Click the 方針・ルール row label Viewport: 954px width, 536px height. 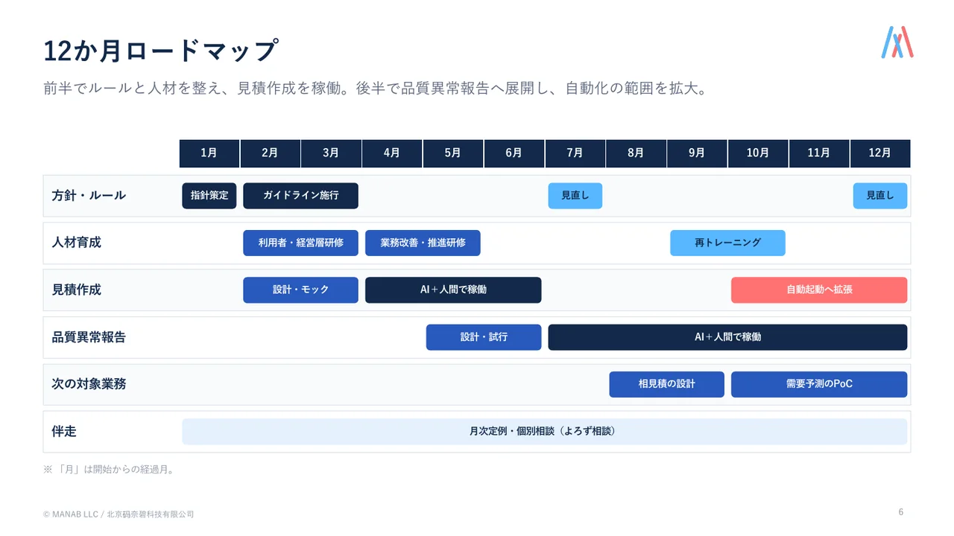pyautogui.click(x=89, y=196)
